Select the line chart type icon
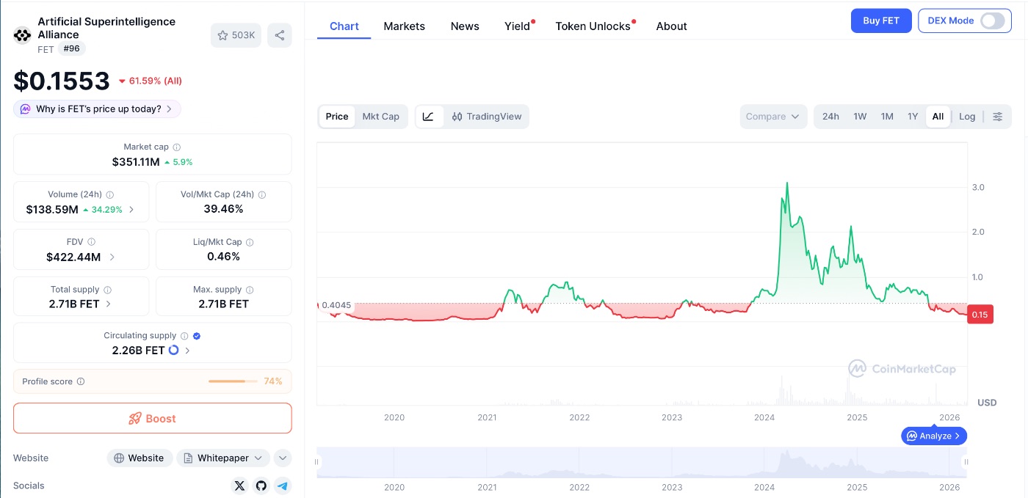1028x498 pixels. [430, 116]
